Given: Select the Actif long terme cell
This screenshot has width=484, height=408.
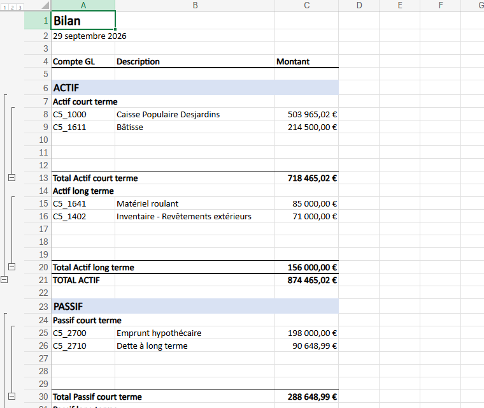Looking at the screenshot, I should tap(83, 191).
